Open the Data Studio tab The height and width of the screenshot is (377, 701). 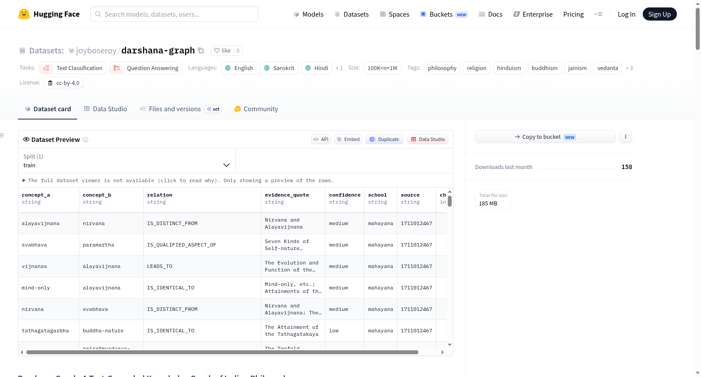[105, 109]
